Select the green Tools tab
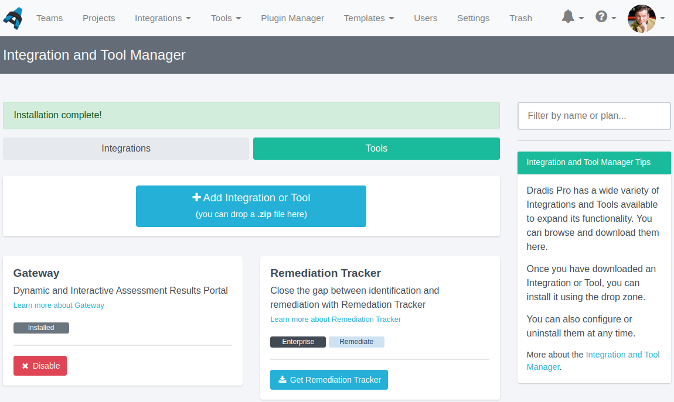This screenshot has width=674, height=402. 376,149
